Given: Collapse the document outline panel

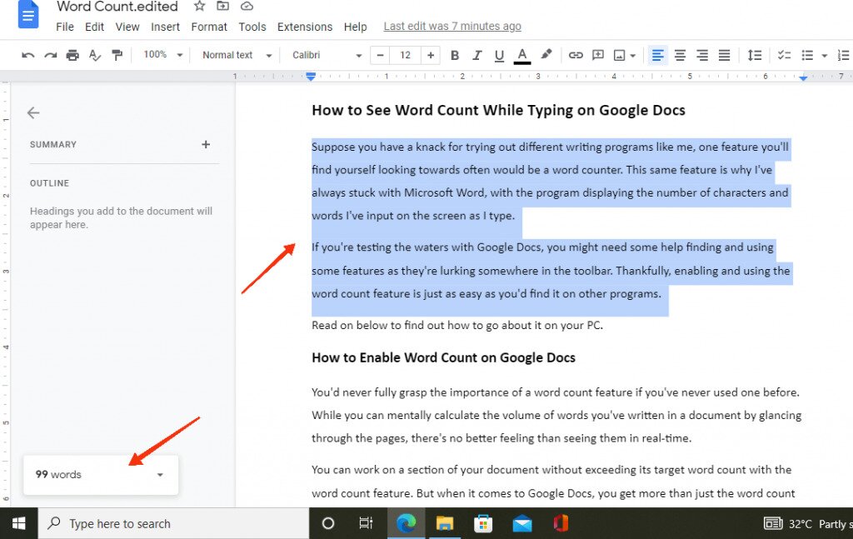Looking at the screenshot, I should point(32,112).
